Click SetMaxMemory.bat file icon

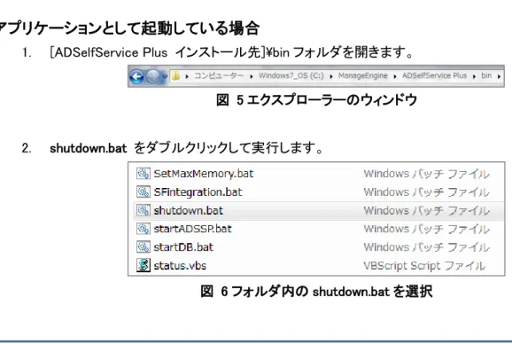point(144,174)
